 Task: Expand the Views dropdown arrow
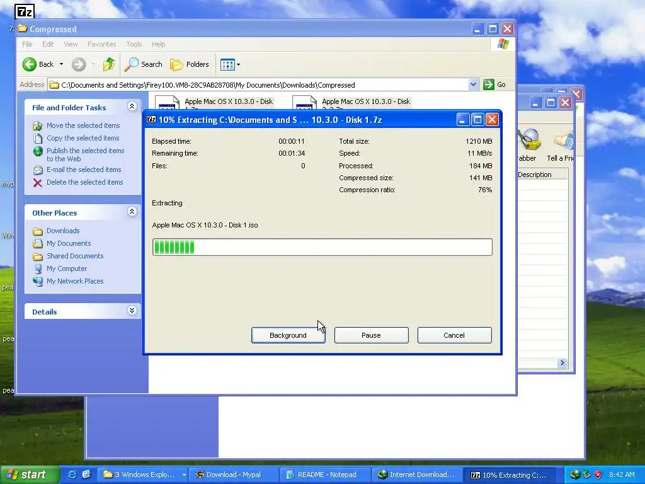238,65
